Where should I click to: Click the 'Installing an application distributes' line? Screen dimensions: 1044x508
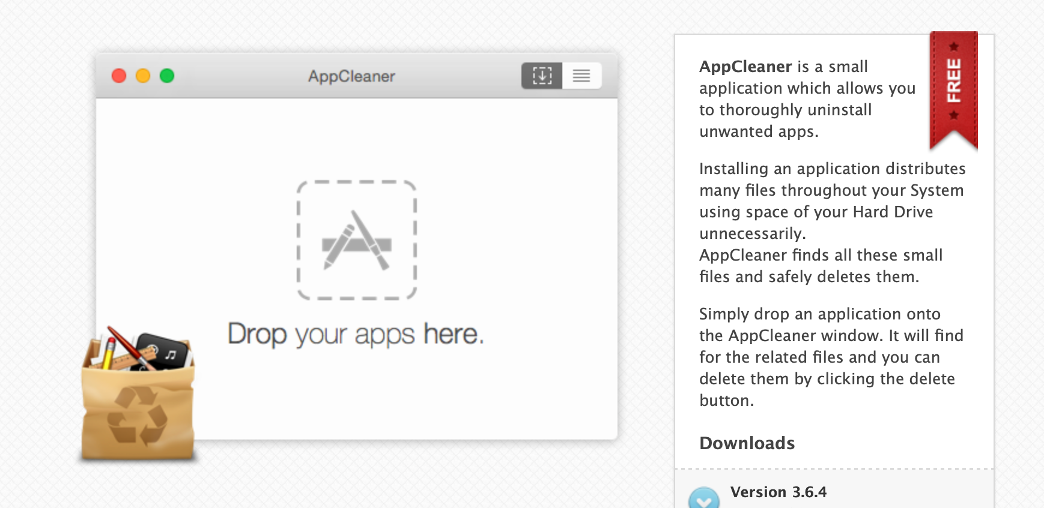pos(833,169)
